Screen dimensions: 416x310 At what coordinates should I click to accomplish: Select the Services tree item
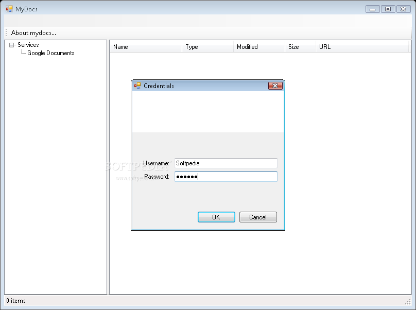(x=28, y=45)
